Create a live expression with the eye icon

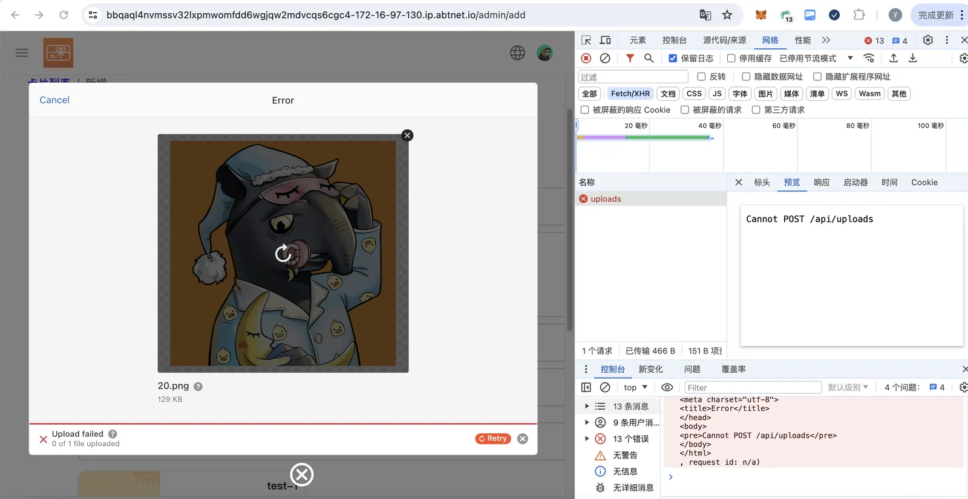pyautogui.click(x=667, y=387)
